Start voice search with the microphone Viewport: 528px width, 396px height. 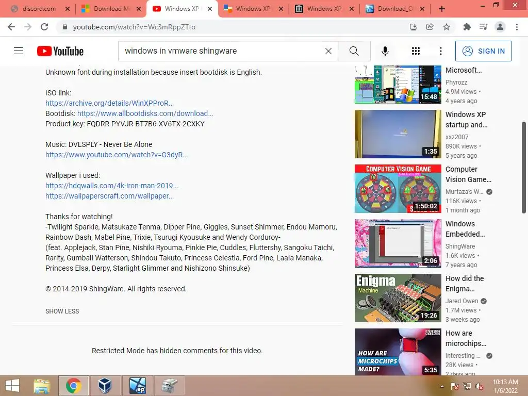(385, 51)
